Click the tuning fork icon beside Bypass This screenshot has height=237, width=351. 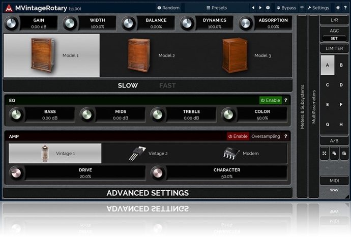pyautogui.click(x=302, y=8)
